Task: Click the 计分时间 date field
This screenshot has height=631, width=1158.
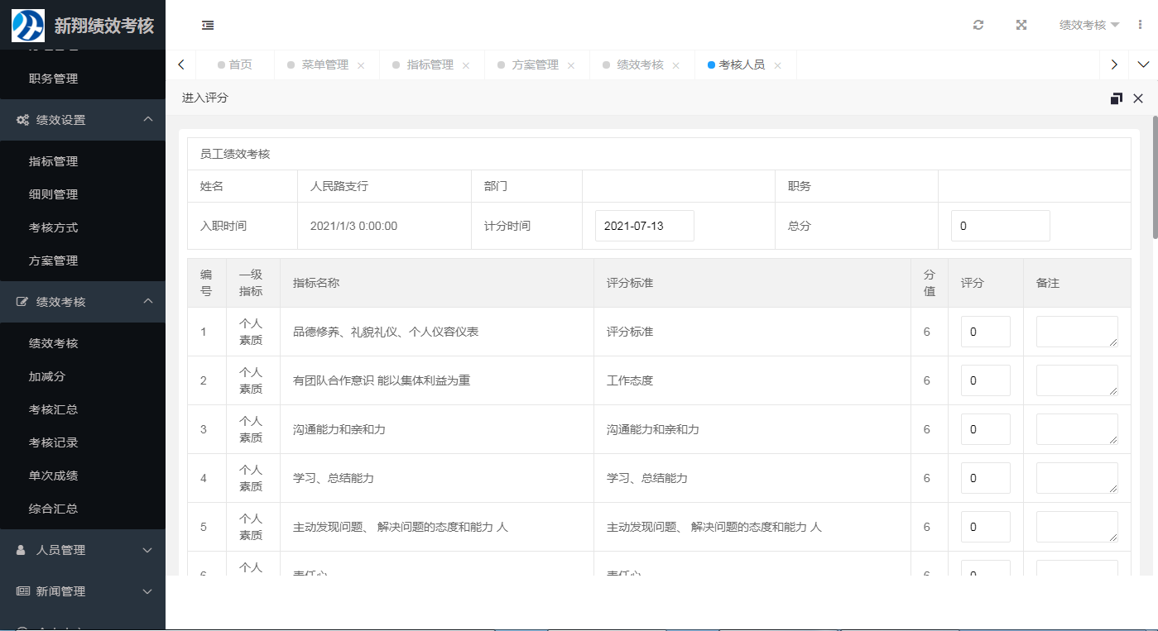Action: coord(644,226)
